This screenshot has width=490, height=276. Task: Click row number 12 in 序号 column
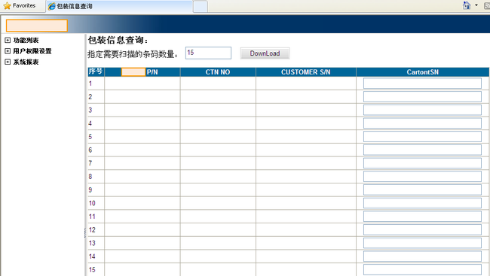[x=92, y=230]
